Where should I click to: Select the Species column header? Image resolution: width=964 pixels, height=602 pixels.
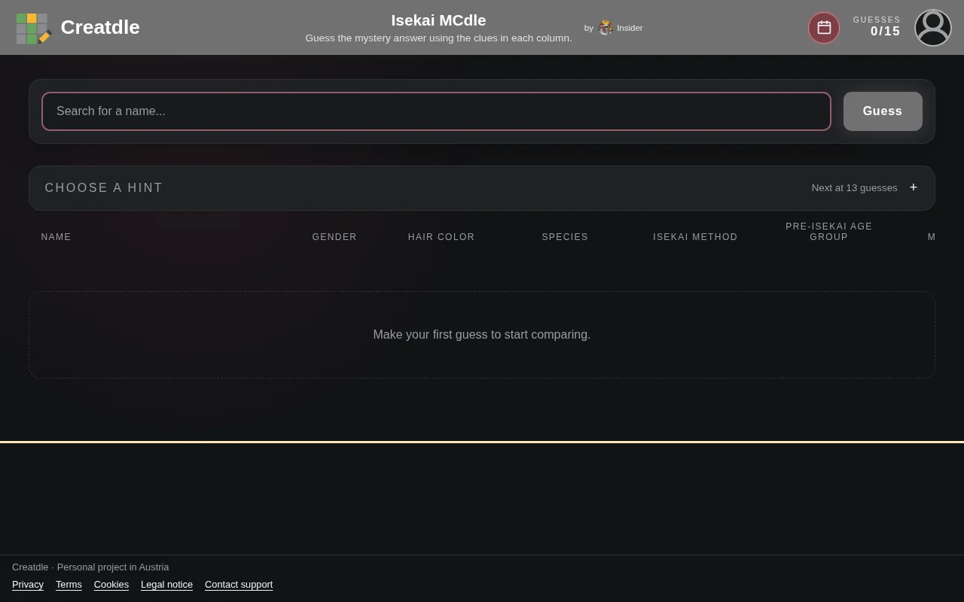pos(565,237)
